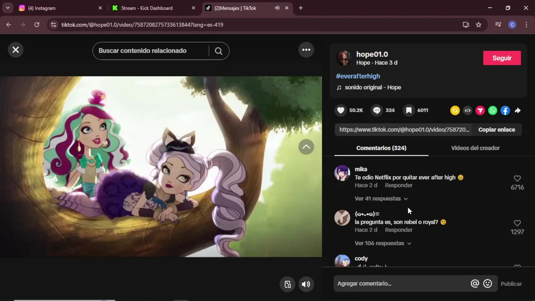Mute tab via tab audio icon
Screen dimensions: 535x301
(277, 8)
